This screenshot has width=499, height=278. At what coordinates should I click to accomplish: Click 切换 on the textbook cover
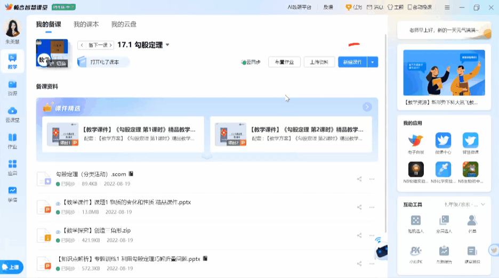[58, 63]
